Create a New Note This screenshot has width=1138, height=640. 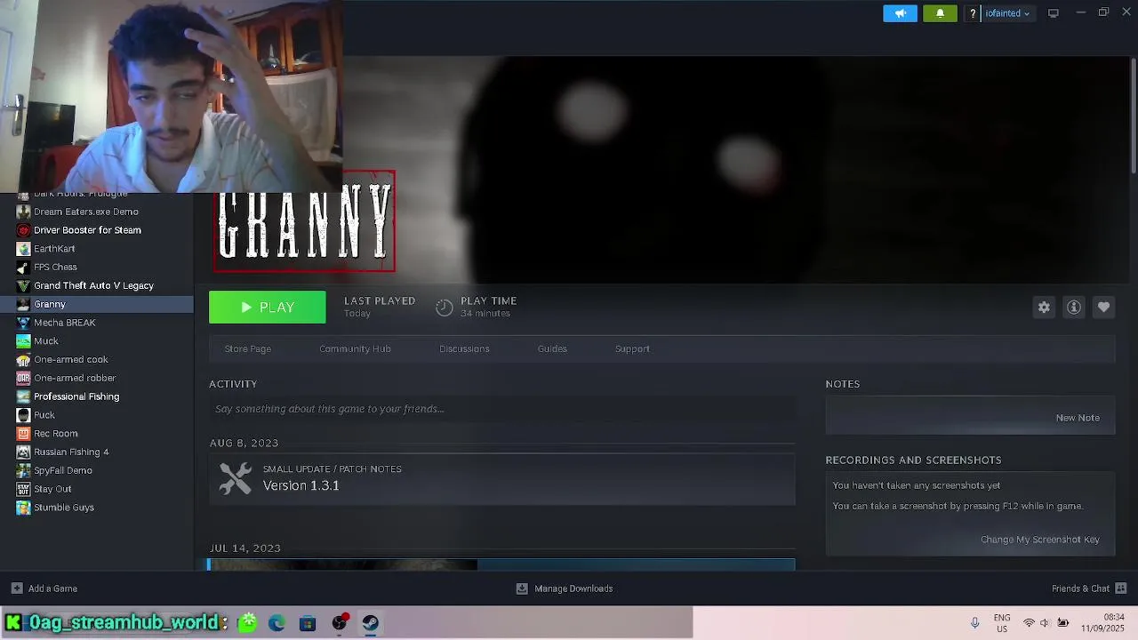pos(1078,418)
